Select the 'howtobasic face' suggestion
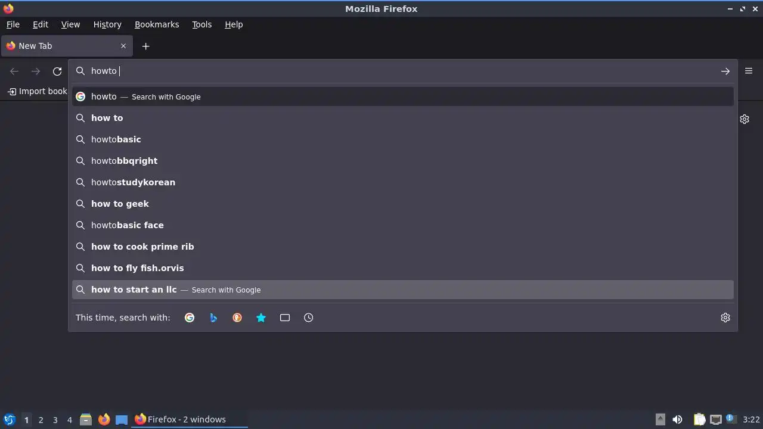Screen dimensions: 763x429 coord(403,225)
